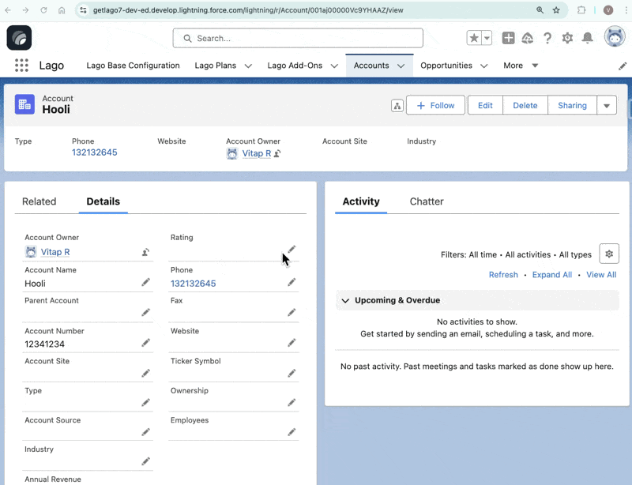Open the Setup gear icon

567,38
